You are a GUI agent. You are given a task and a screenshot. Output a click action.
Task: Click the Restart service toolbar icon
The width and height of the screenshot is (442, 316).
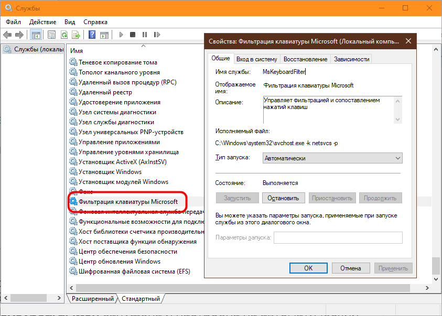click(x=157, y=35)
